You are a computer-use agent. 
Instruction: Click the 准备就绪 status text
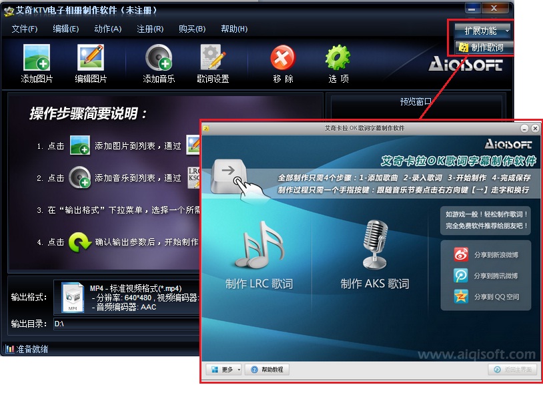tap(32, 349)
